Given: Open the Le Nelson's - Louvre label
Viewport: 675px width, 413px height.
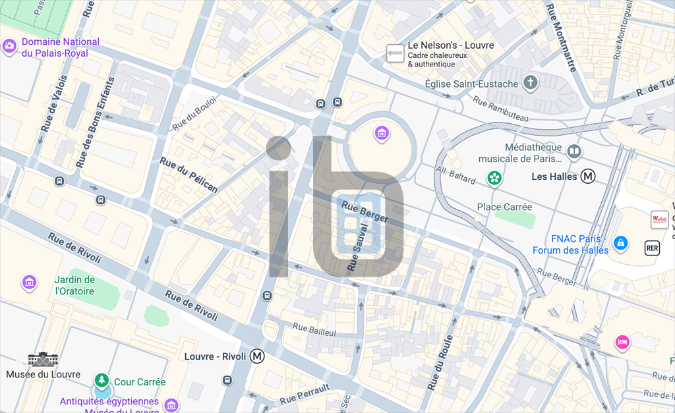Looking at the screenshot, I should click(451, 45).
